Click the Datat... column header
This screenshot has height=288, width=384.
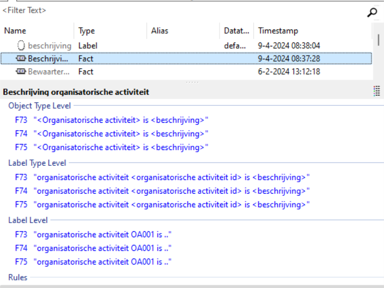coord(236,31)
